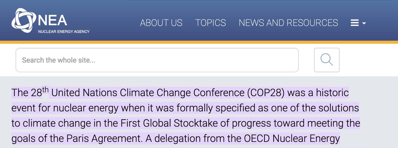Open the TOPICS menu
This screenshot has width=398, height=148.
tap(211, 23)
